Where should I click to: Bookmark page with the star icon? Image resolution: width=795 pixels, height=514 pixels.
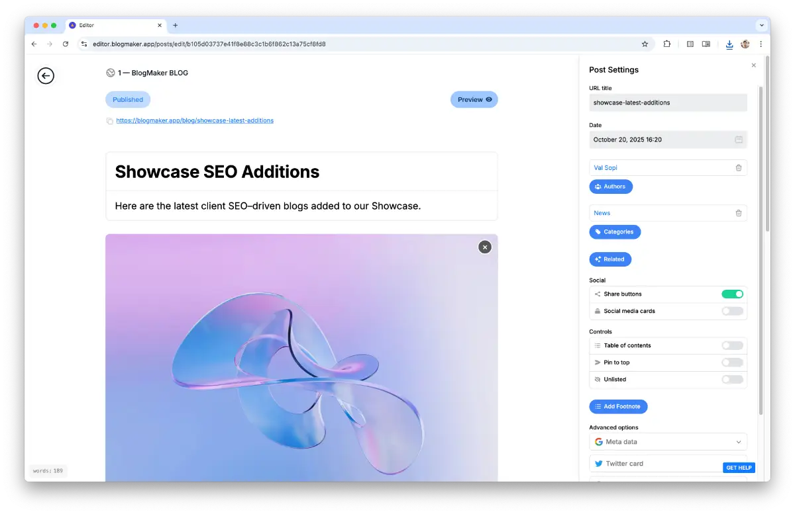(645, 44)
